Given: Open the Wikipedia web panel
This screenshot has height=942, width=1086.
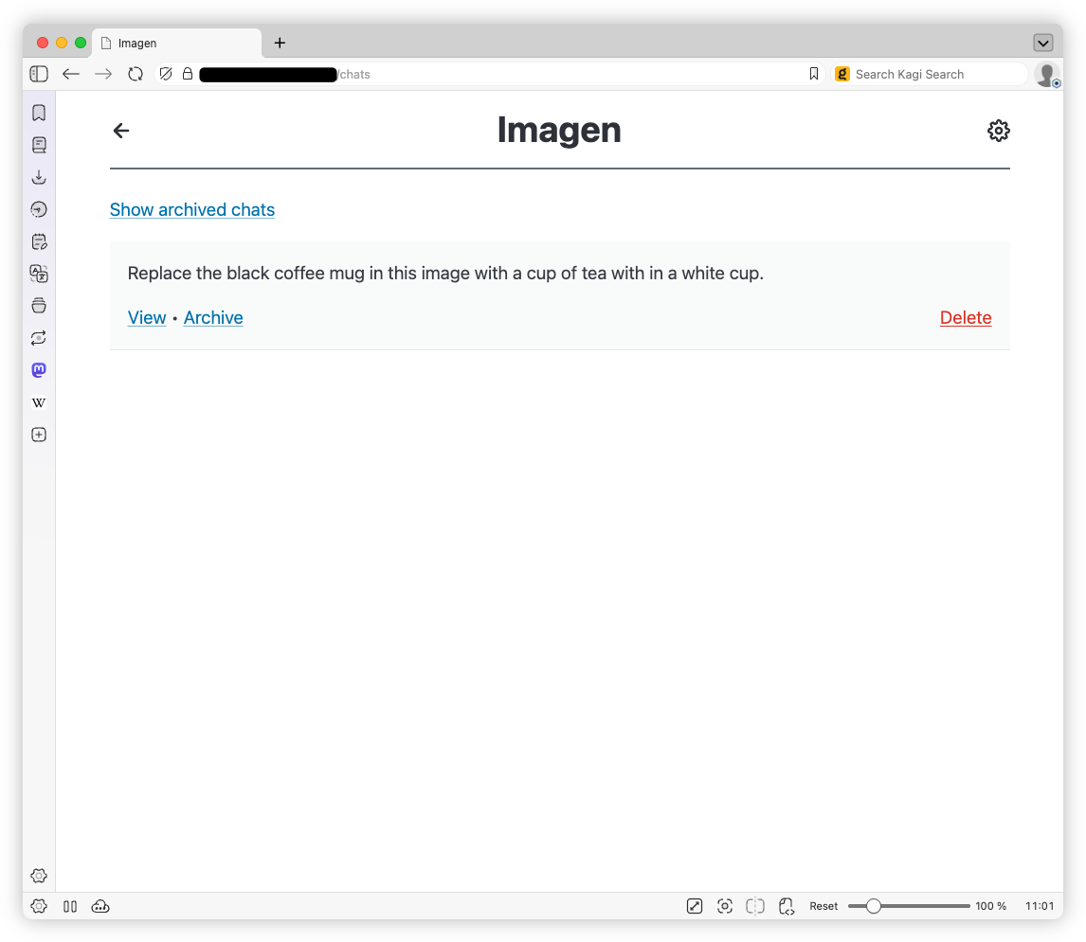Looking at the screenshot, I should [39, 402].
